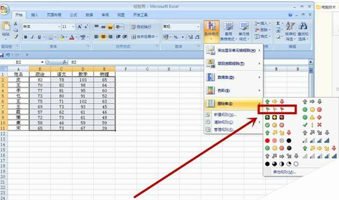
Task: Click the column F header
Action: [x=126, y=69]
